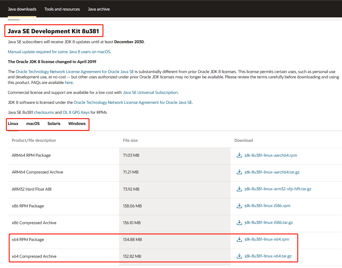Click the 'File size' column header
Image resolution: width=342 pixels, height=268 pixels.
(130, 140)
